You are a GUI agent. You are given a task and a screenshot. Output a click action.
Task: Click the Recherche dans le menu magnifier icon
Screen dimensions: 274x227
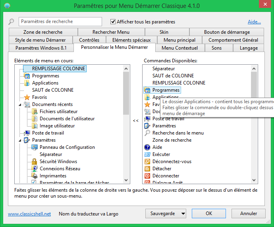[147, 133]
